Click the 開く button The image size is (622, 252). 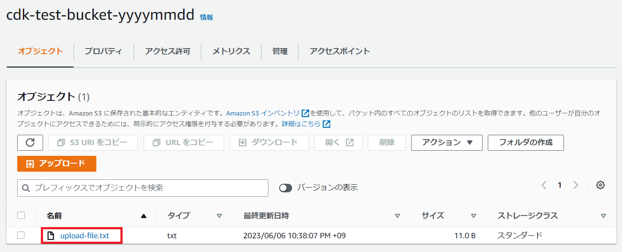point(338,143)
